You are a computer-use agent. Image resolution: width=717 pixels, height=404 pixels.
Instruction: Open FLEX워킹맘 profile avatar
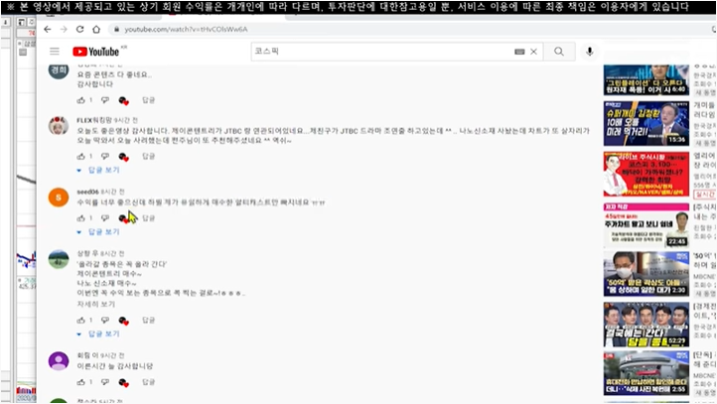(x=59, y=126)
